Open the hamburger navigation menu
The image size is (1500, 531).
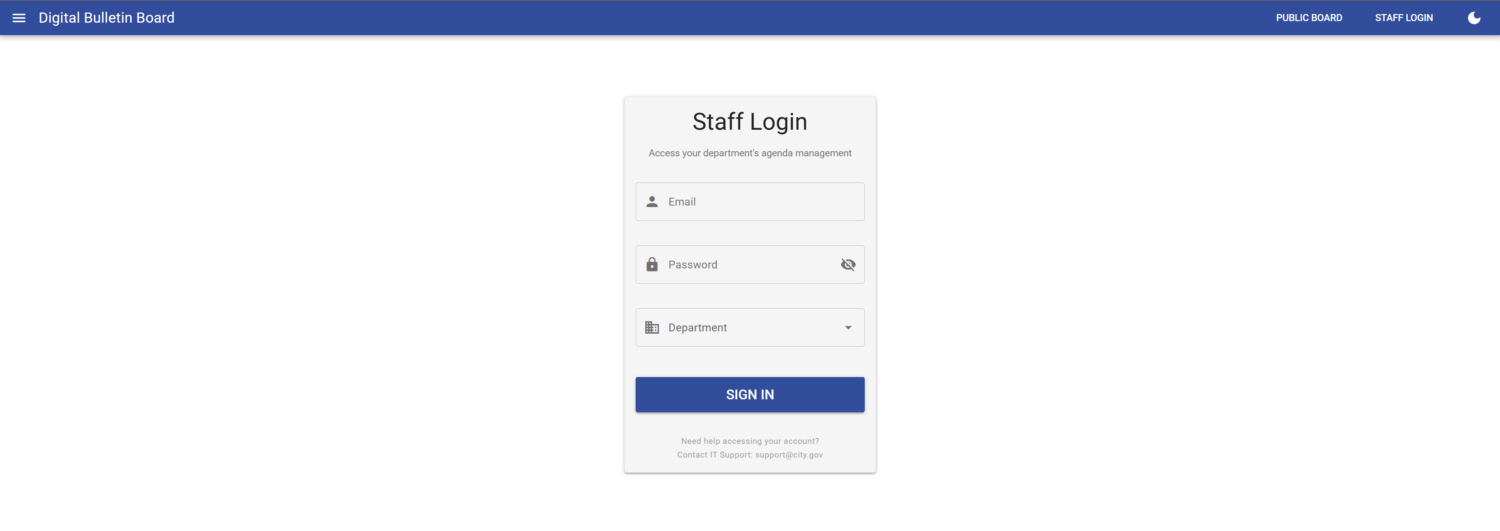point(19,18)
